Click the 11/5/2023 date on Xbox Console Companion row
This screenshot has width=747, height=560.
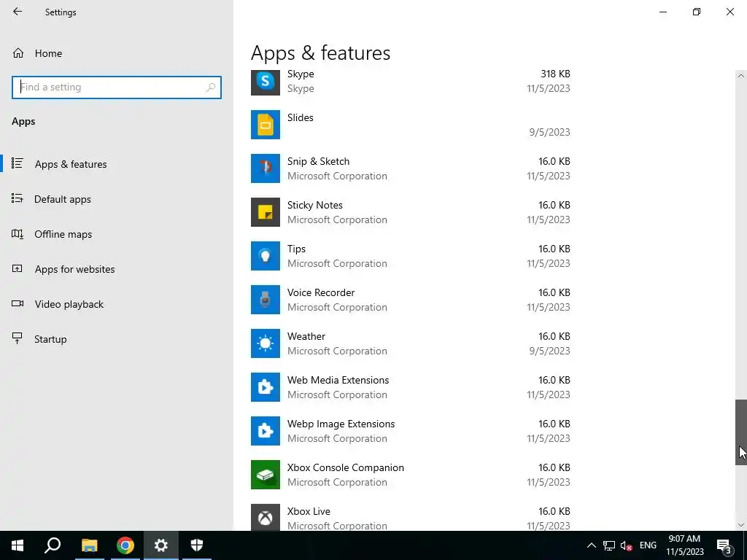tap(549, 483)
